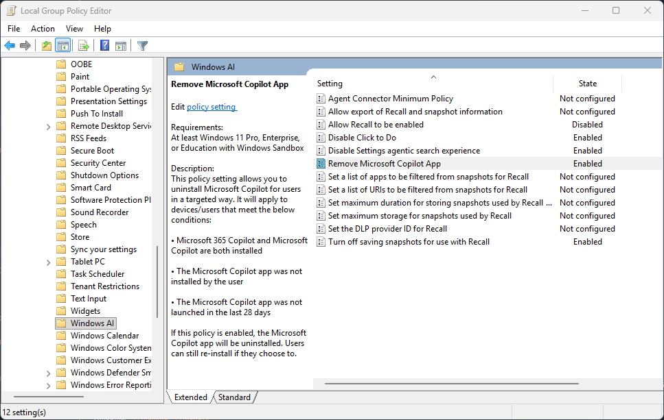The height and width of the screenshot is (420, 664).
Task: Click the RSS Feeds folder icon
Action: pos(61,138)
